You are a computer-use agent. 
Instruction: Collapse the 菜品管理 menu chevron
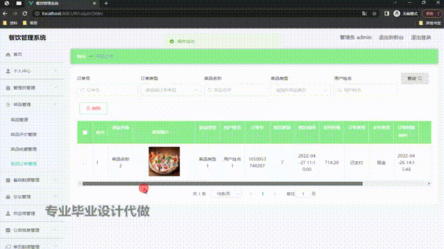coord(55,104)
